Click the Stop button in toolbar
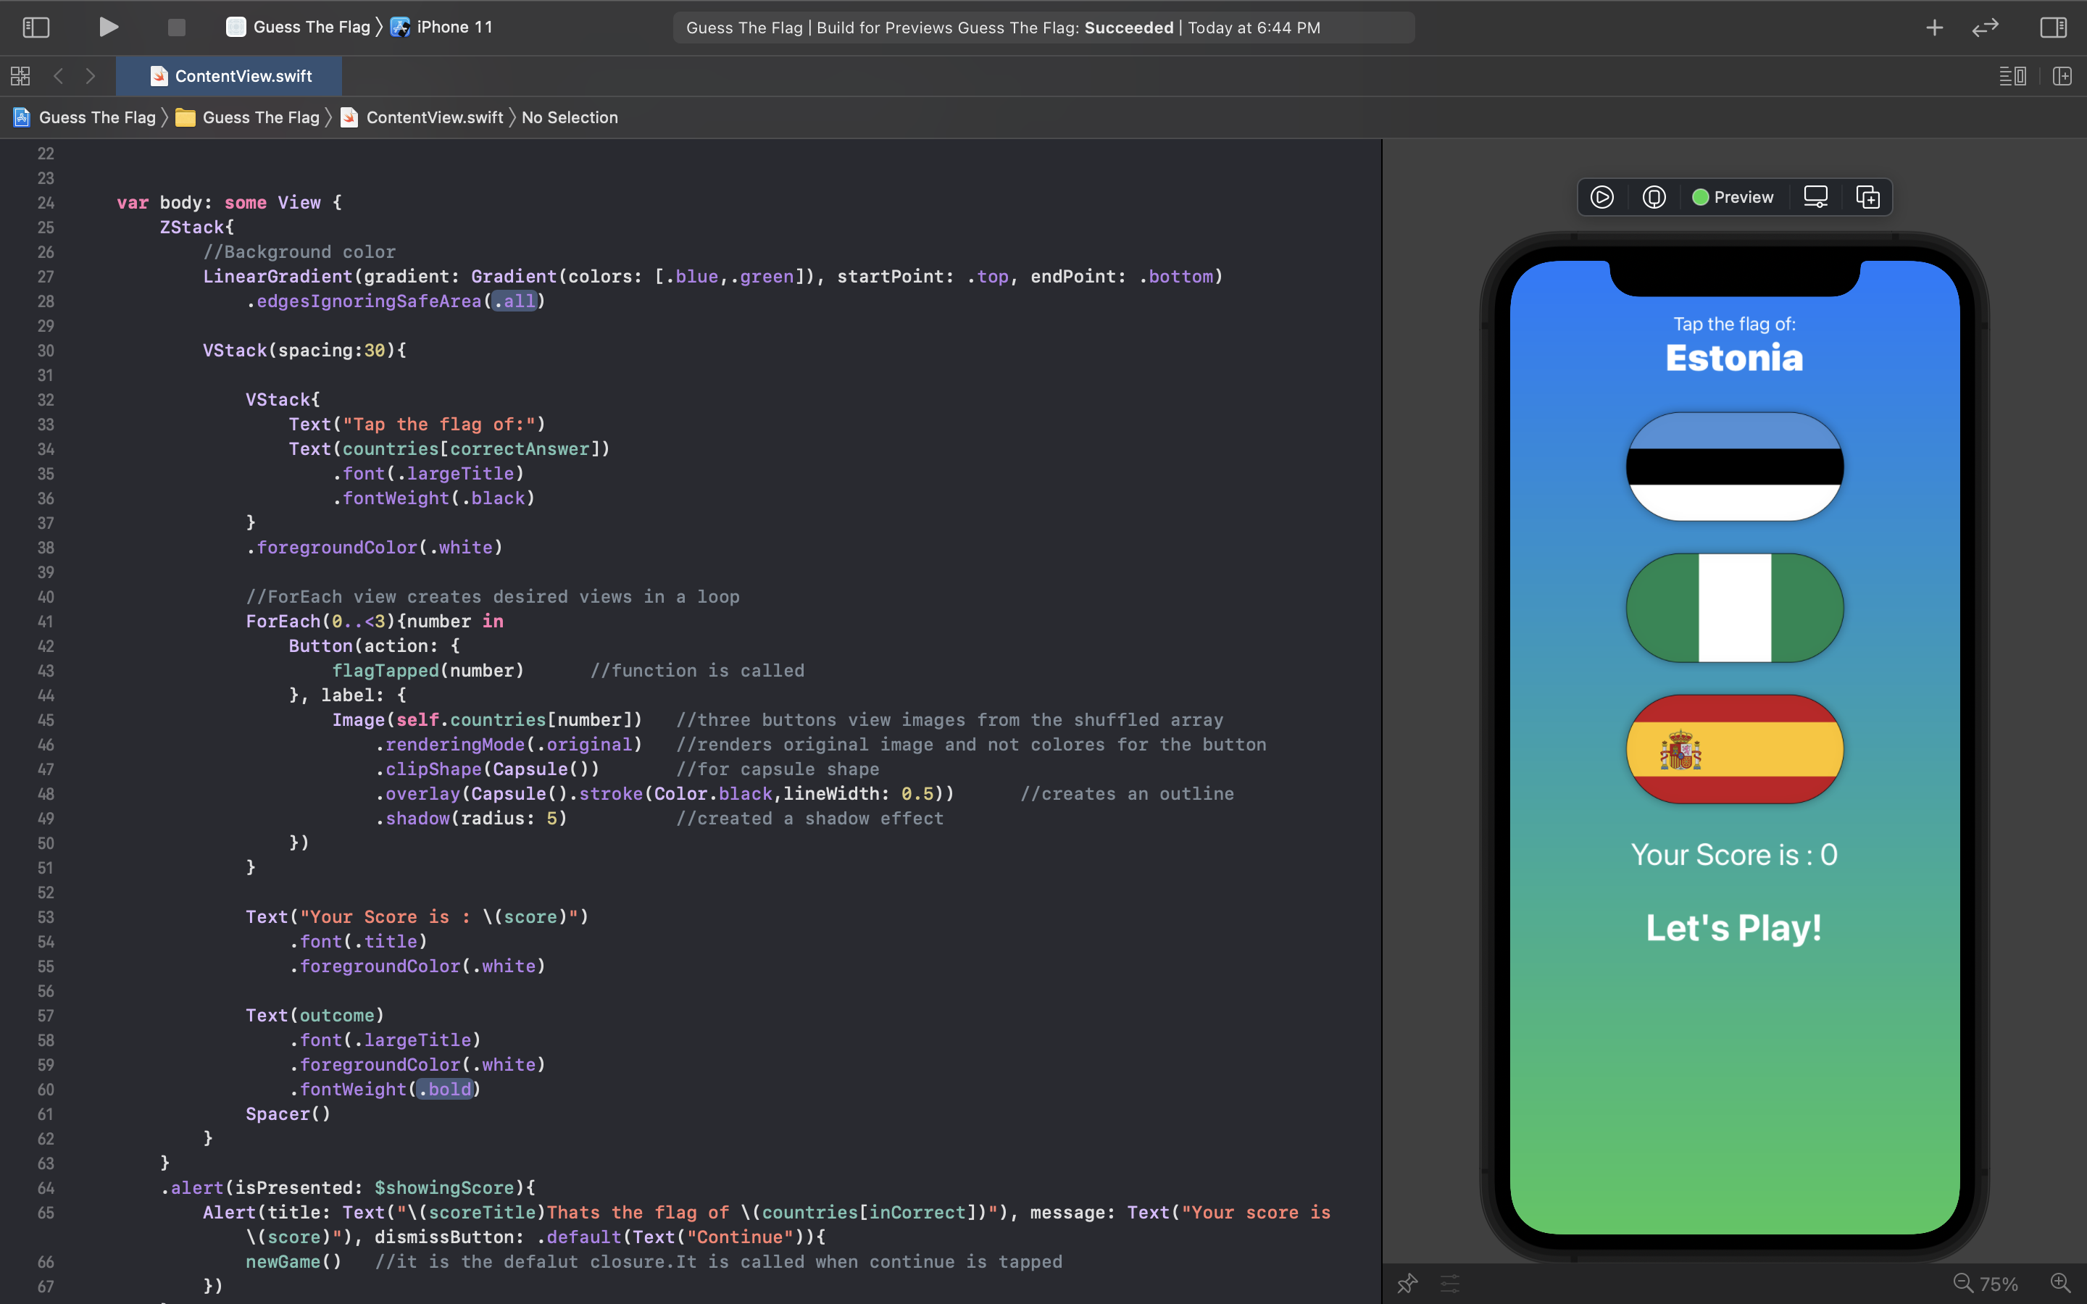 [176, 27]
